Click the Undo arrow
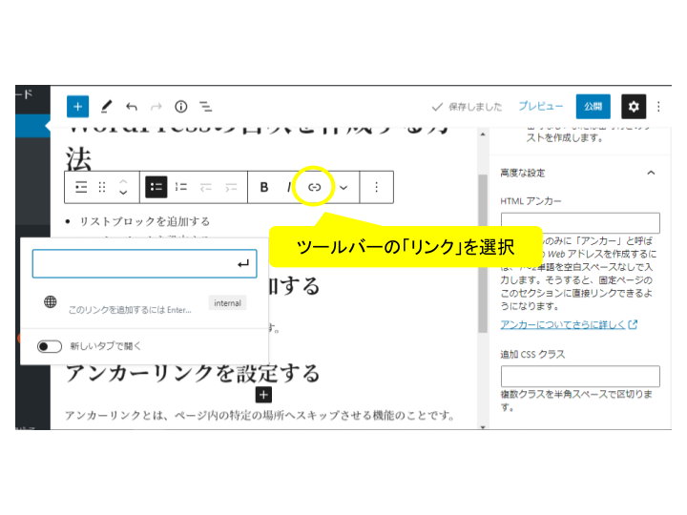The height and width of the screenshot is (515, 687). pyautogui.click(x=132, y=107)
